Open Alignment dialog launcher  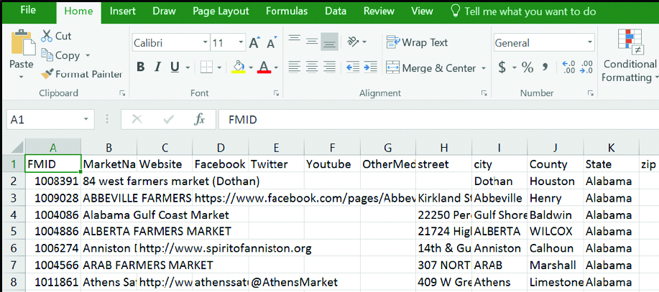pyautogui.click(x=484, y=93)
